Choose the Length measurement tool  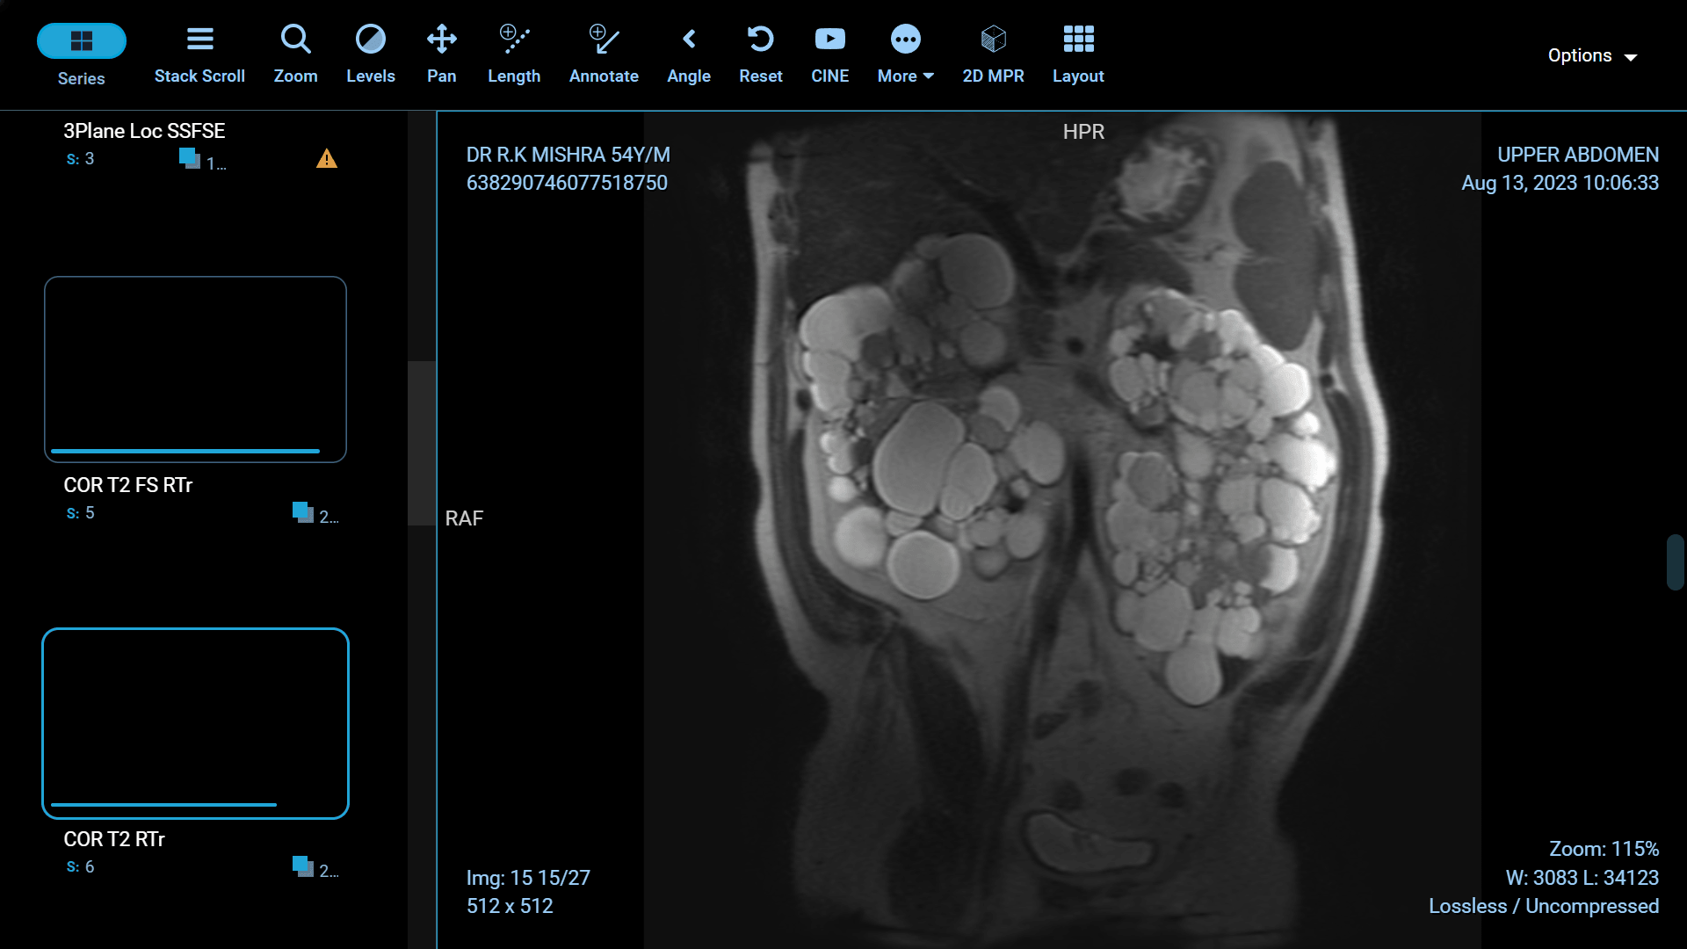coord(514,53)
